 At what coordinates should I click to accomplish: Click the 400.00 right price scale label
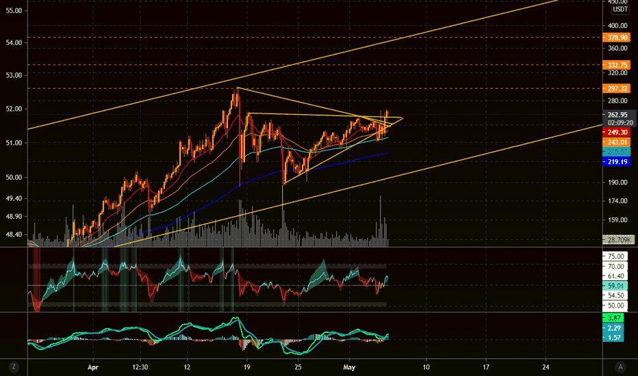(x=617, y=25)
